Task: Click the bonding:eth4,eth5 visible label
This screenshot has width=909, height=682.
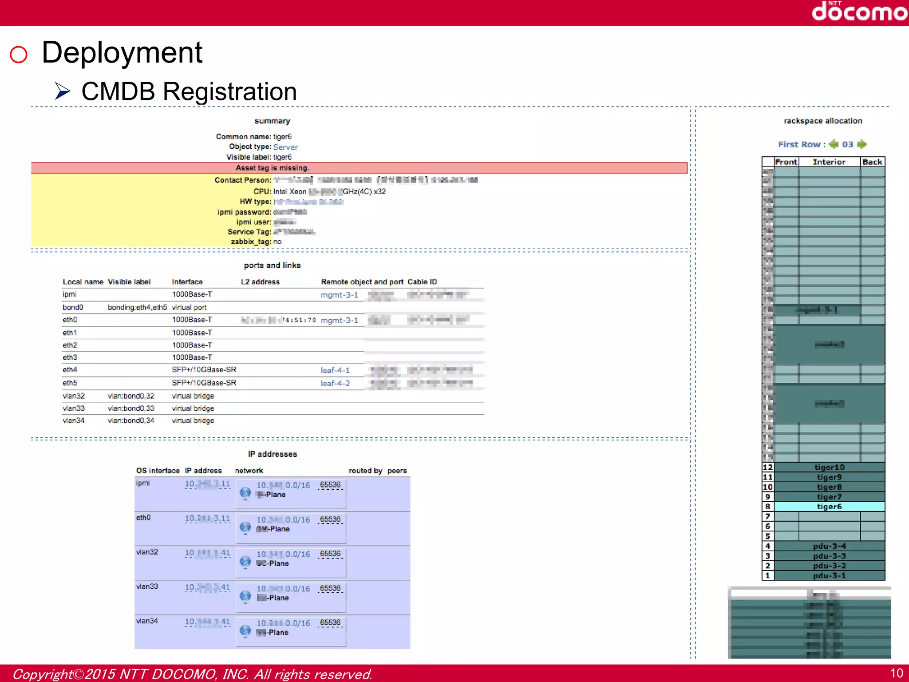Action: point(137,307)
